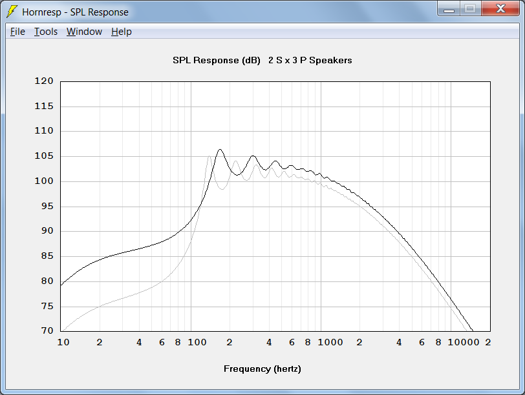Click the 75 dB y-axis label
This screenshot has height=395, width=525.
[x=47, y=306]
